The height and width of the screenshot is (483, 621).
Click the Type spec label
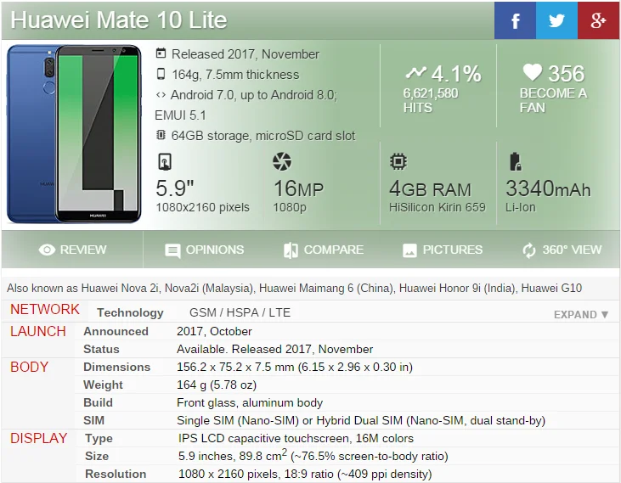pyautogui.click(x=99, y=439)
